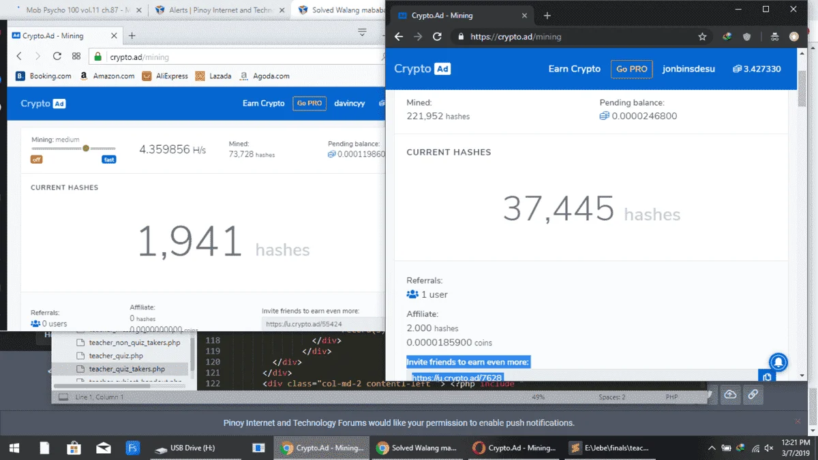Copy the referral link with clipboard button

pyautogui.click(x=767, y=377)
